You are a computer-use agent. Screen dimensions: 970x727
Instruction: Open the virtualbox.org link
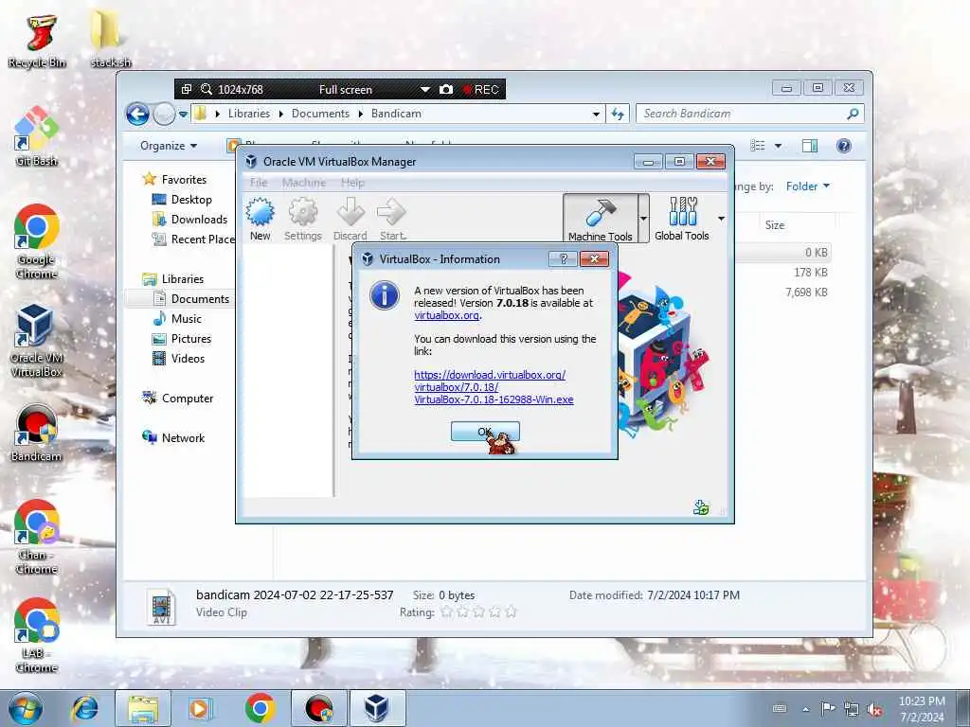pos(447,315)
